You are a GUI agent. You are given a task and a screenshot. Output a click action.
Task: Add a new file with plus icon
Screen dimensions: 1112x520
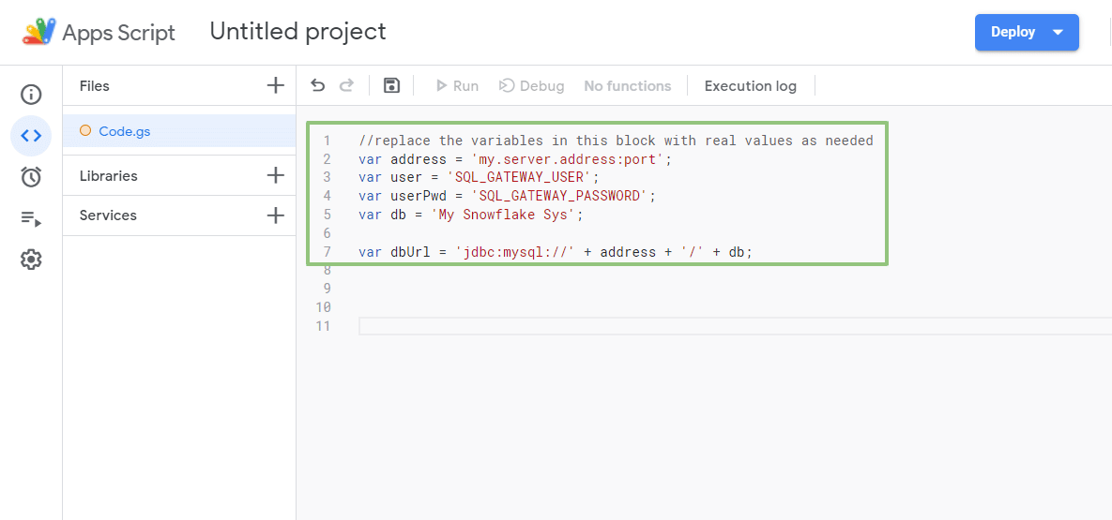pyautogui.click(x=275, y=86)
